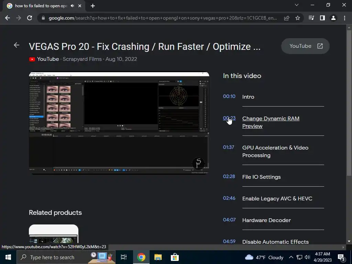
Task: Click the Intro chapter title
Action: click(248, 97)
